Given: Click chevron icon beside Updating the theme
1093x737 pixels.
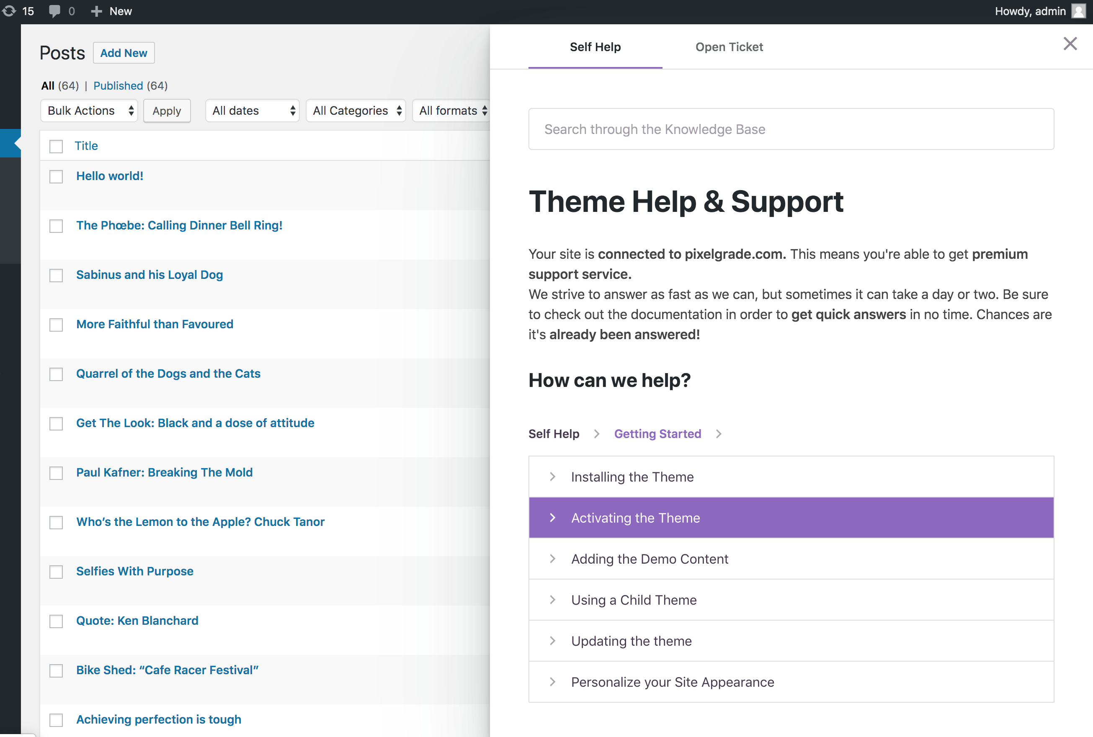Looking at the screenshot, I should click(x=553, y=641).
